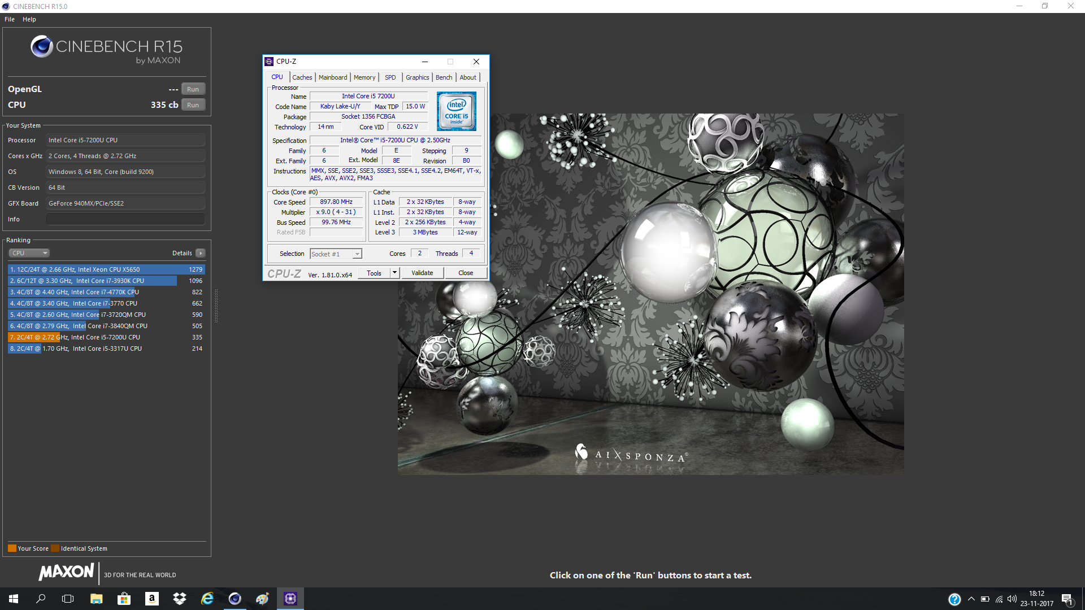This screenshot has width=1085, height=610.
Task: Launch Amazon app from taskbar
Action: pos(151,599)
